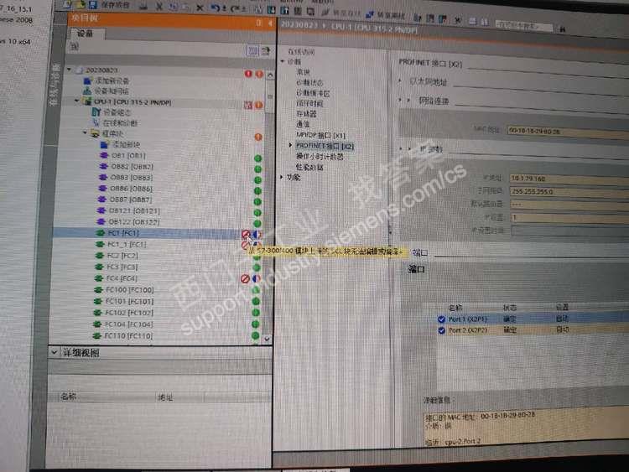The height and width of the screenshot is (472, 629).
Task: Select CPU-1 [CPU 315-2 PN/DP] tree row
Action: pyautogui.click(x=133, y=102)
